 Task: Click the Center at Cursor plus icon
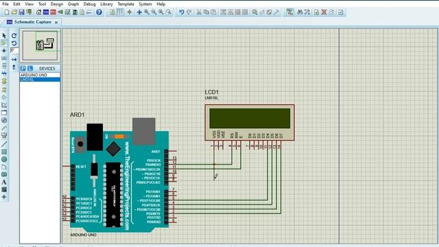[x=139, y=12]
